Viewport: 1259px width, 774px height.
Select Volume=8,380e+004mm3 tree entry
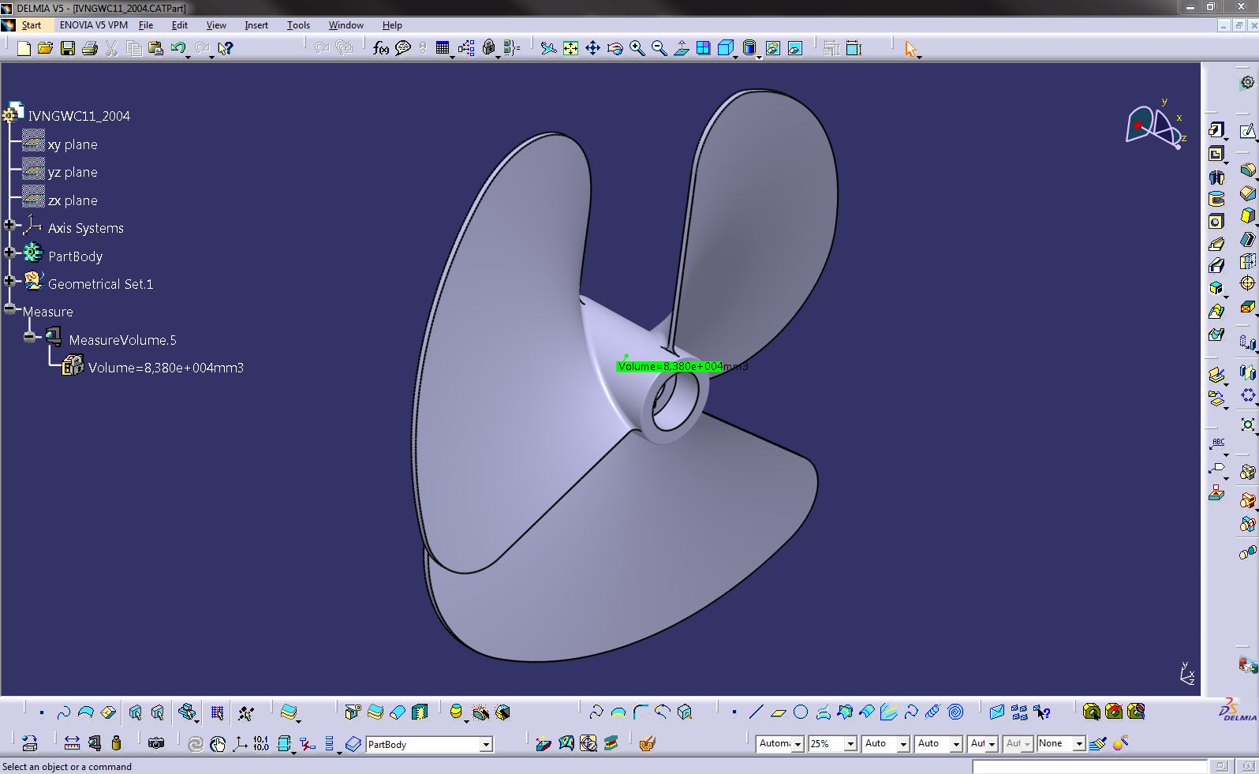tap(166, 368)
